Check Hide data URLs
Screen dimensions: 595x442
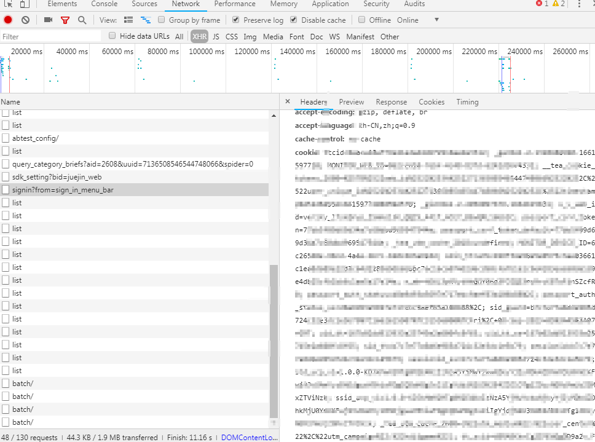pyautogui.click(x=112, y=36)
